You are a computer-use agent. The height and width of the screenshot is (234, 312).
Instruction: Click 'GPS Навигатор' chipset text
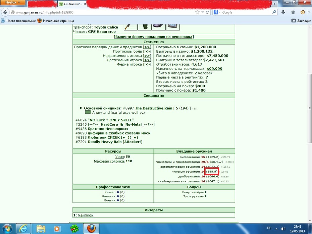click(x=102, y=32)
